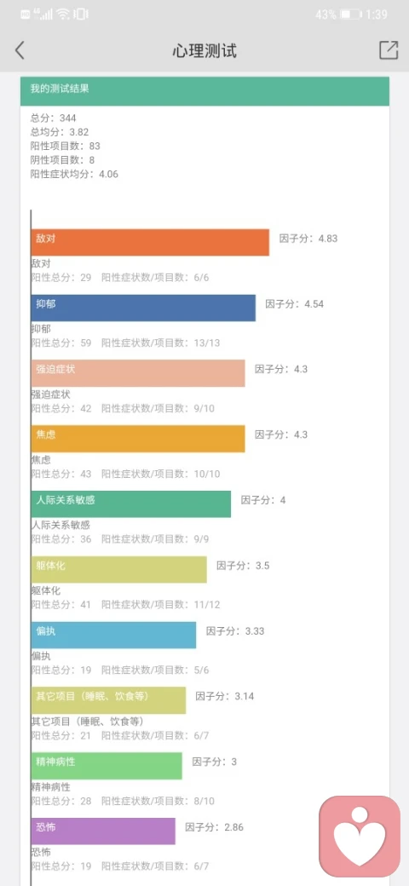Select the blue 抑郁 bar

coord(143,308)
